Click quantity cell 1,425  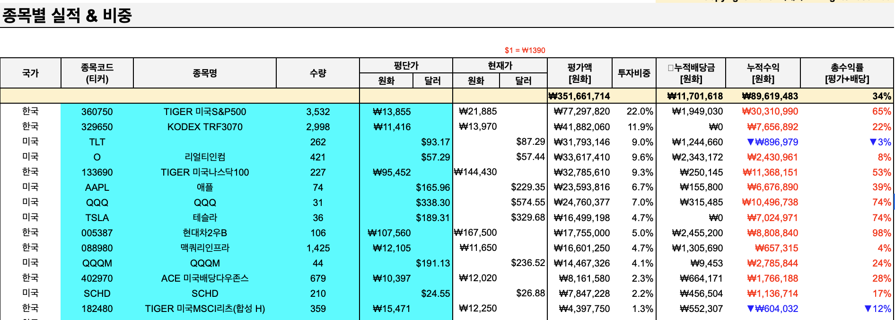coord(318,248)
